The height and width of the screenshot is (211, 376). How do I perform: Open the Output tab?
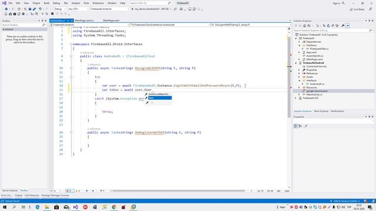pos(18,195)
